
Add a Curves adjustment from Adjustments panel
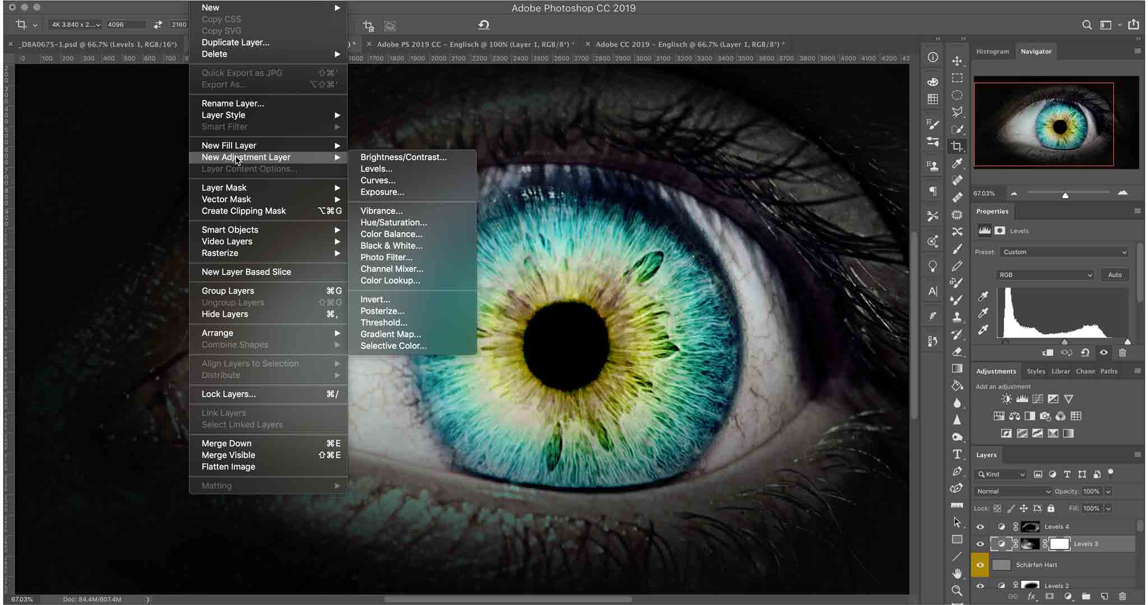(1038, 399)
